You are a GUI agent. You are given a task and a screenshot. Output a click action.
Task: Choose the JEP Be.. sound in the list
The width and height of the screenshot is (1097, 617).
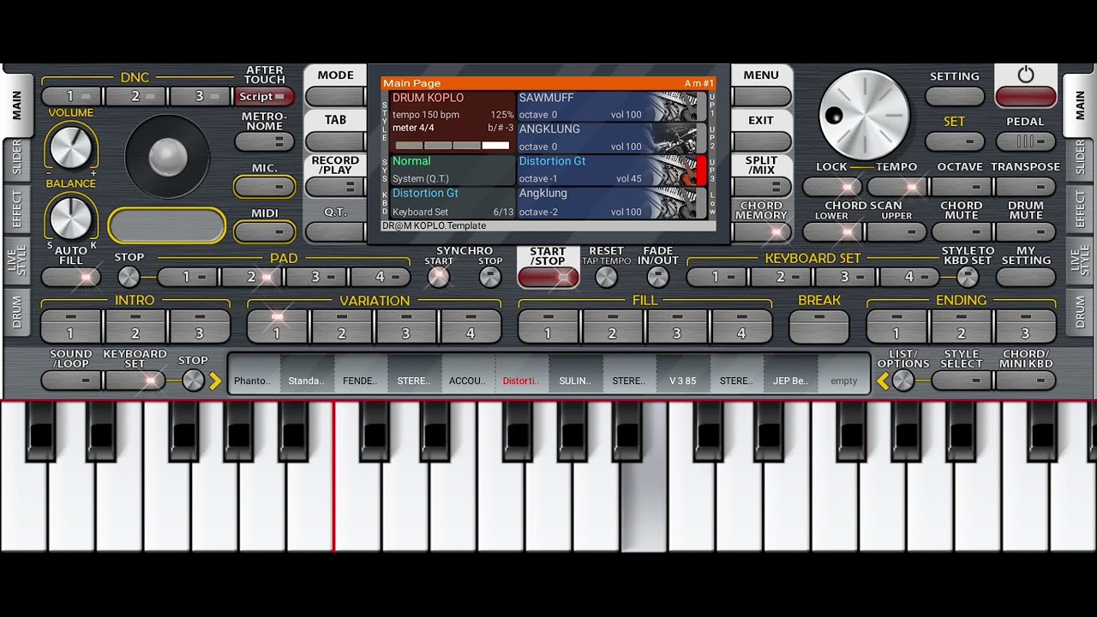[x=790, y=373]
